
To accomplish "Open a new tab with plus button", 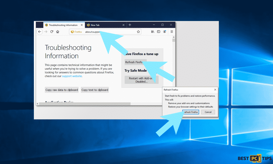I will pos(130,25).
